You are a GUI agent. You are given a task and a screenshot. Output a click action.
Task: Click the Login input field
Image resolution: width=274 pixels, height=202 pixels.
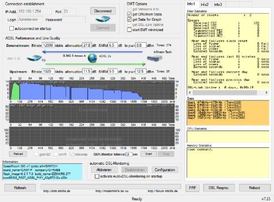31,19
